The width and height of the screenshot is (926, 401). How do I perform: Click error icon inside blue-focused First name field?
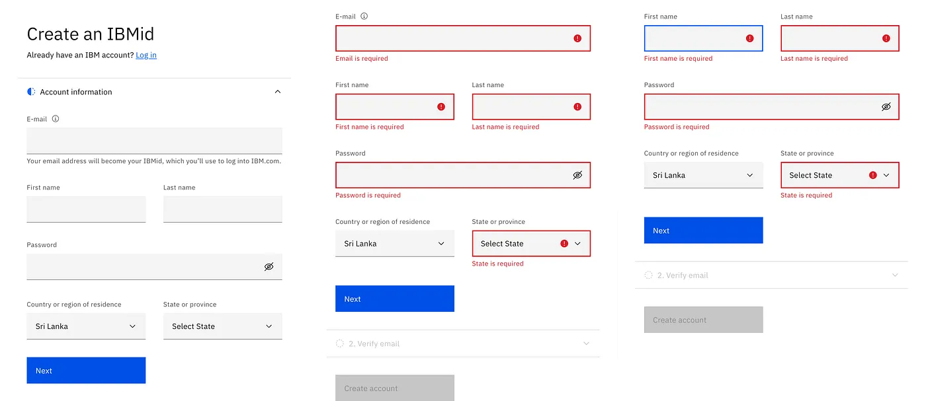point(749,38)
